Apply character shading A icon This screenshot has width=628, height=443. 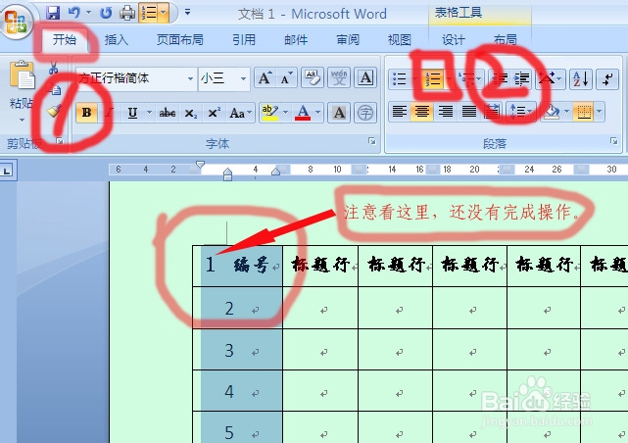pyautogui.click(x=339, y=113)
